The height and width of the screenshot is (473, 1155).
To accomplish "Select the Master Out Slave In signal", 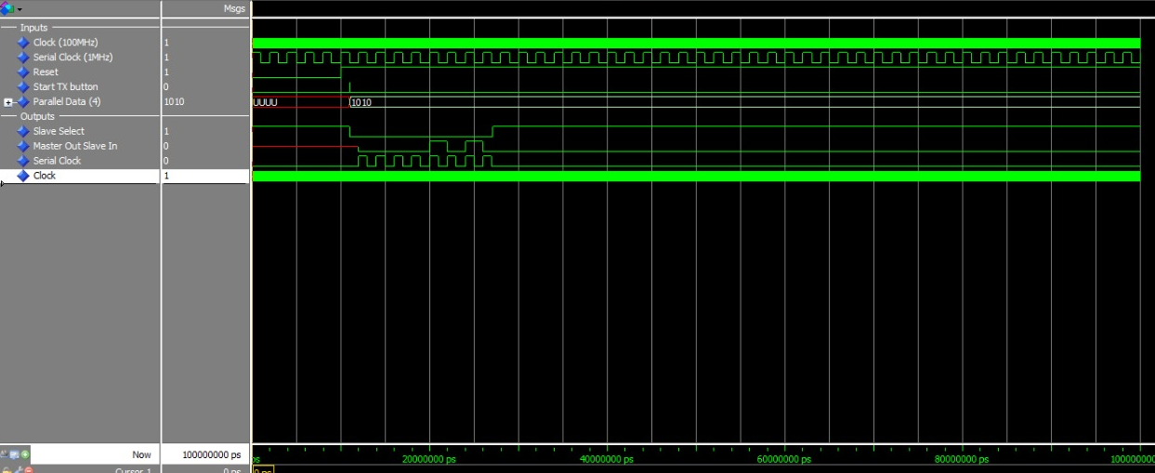I will coord(75,146).
